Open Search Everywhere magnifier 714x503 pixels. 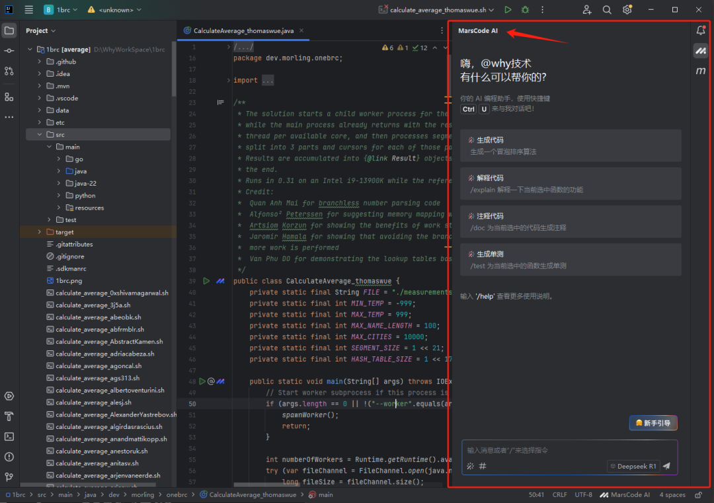tap(607, 9)
